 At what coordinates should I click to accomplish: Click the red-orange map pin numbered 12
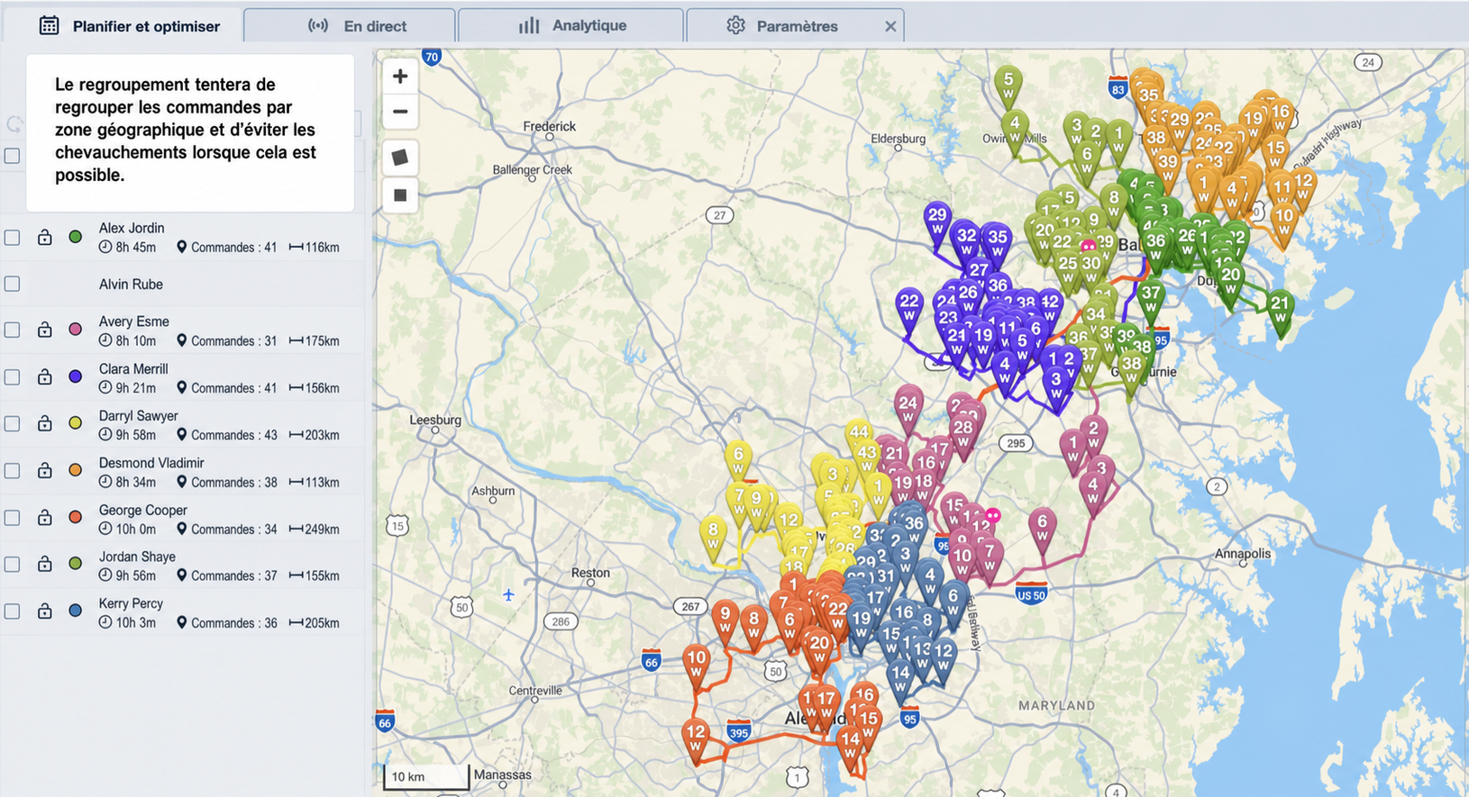(696, 738)
